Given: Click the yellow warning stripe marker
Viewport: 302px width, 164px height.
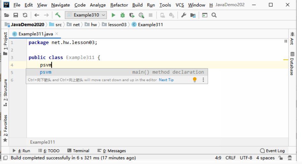Looking at the screenshot, I should click(286, 60).
